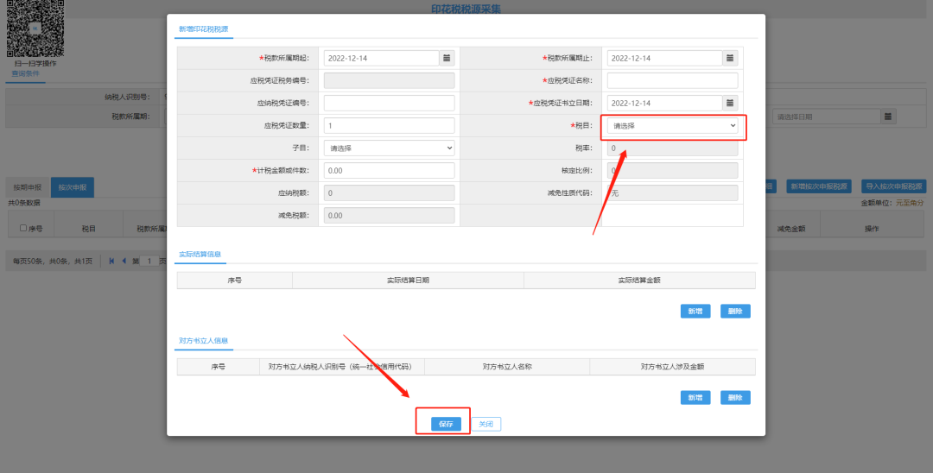The image size is (933, 473).
Task: Click the 计税金额或件数 input field
Action: (x=389, y=170)
